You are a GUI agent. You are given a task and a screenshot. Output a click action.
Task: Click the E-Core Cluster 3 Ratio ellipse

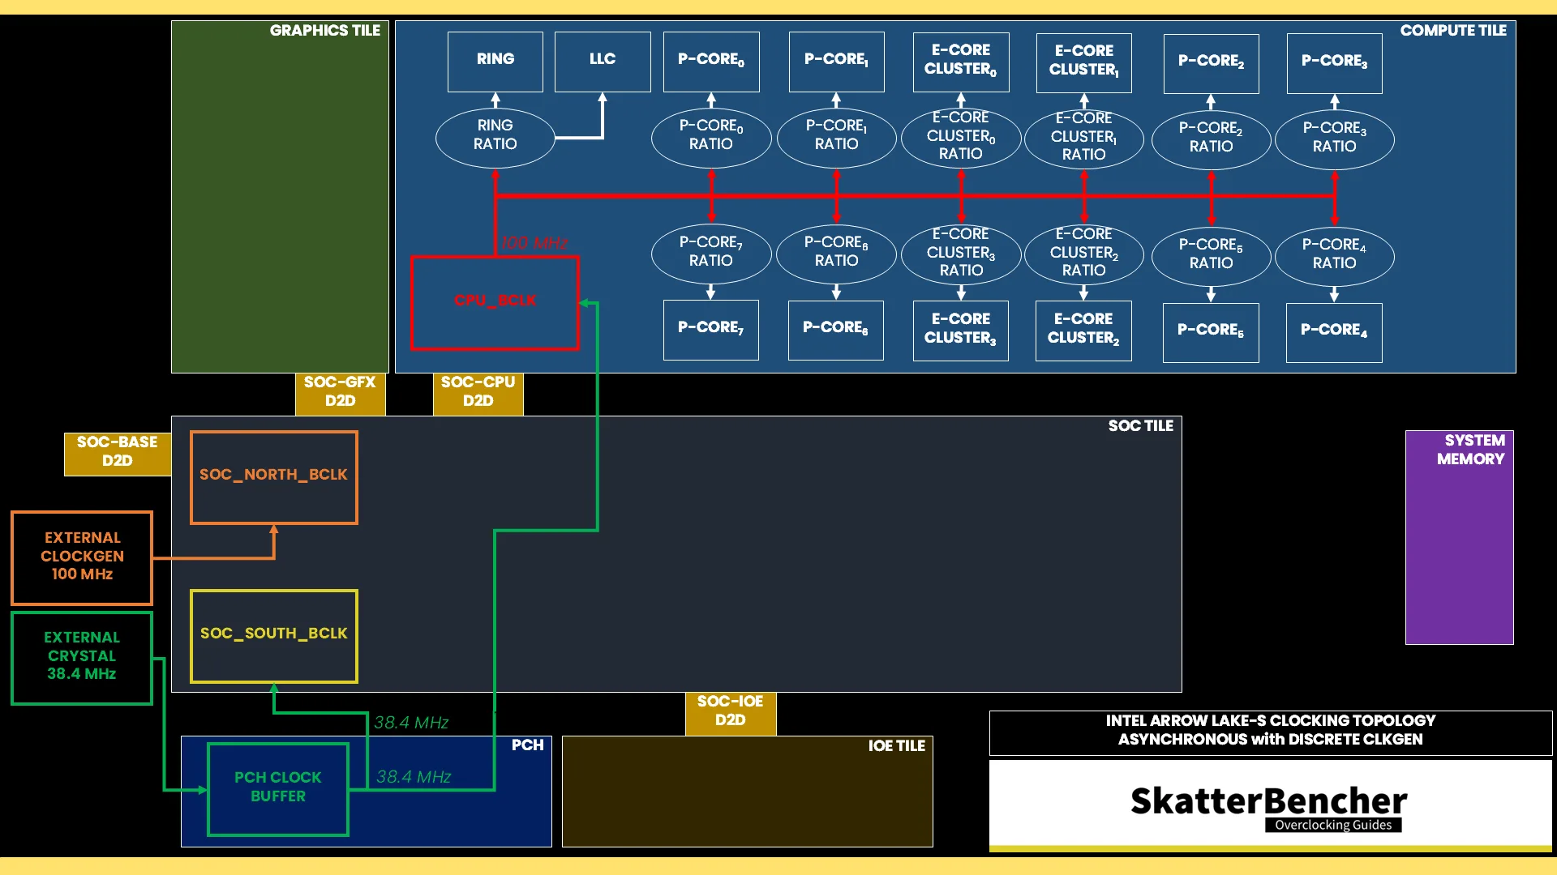click(x=961, y=254)
